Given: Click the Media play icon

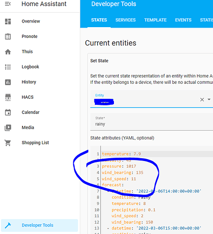Looking at the screenshot, I should (x=8, y=128).
